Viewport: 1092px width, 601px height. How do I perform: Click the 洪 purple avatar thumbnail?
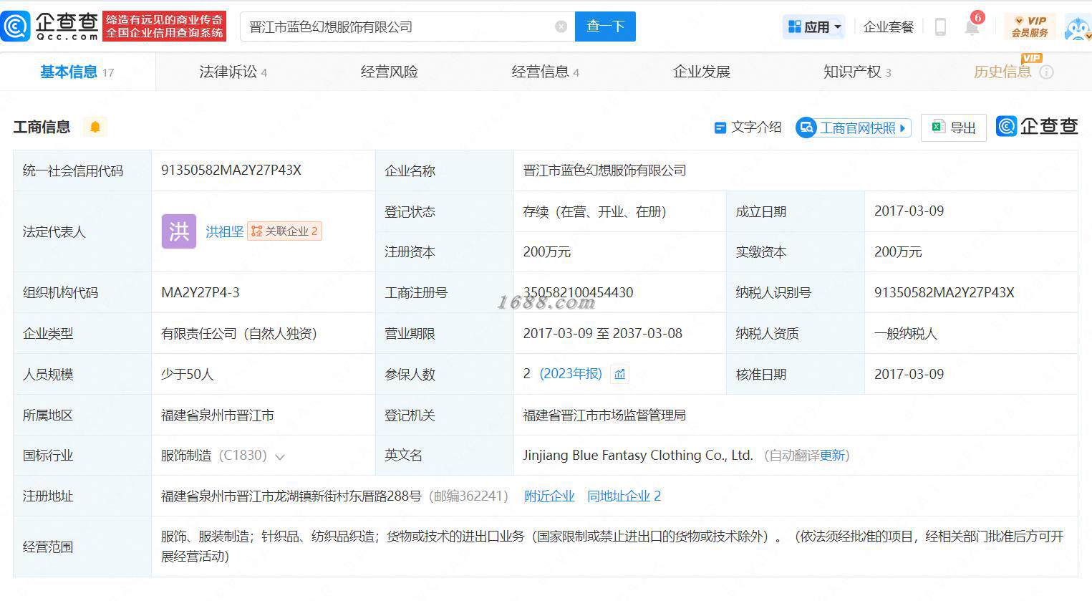point(179,231)
